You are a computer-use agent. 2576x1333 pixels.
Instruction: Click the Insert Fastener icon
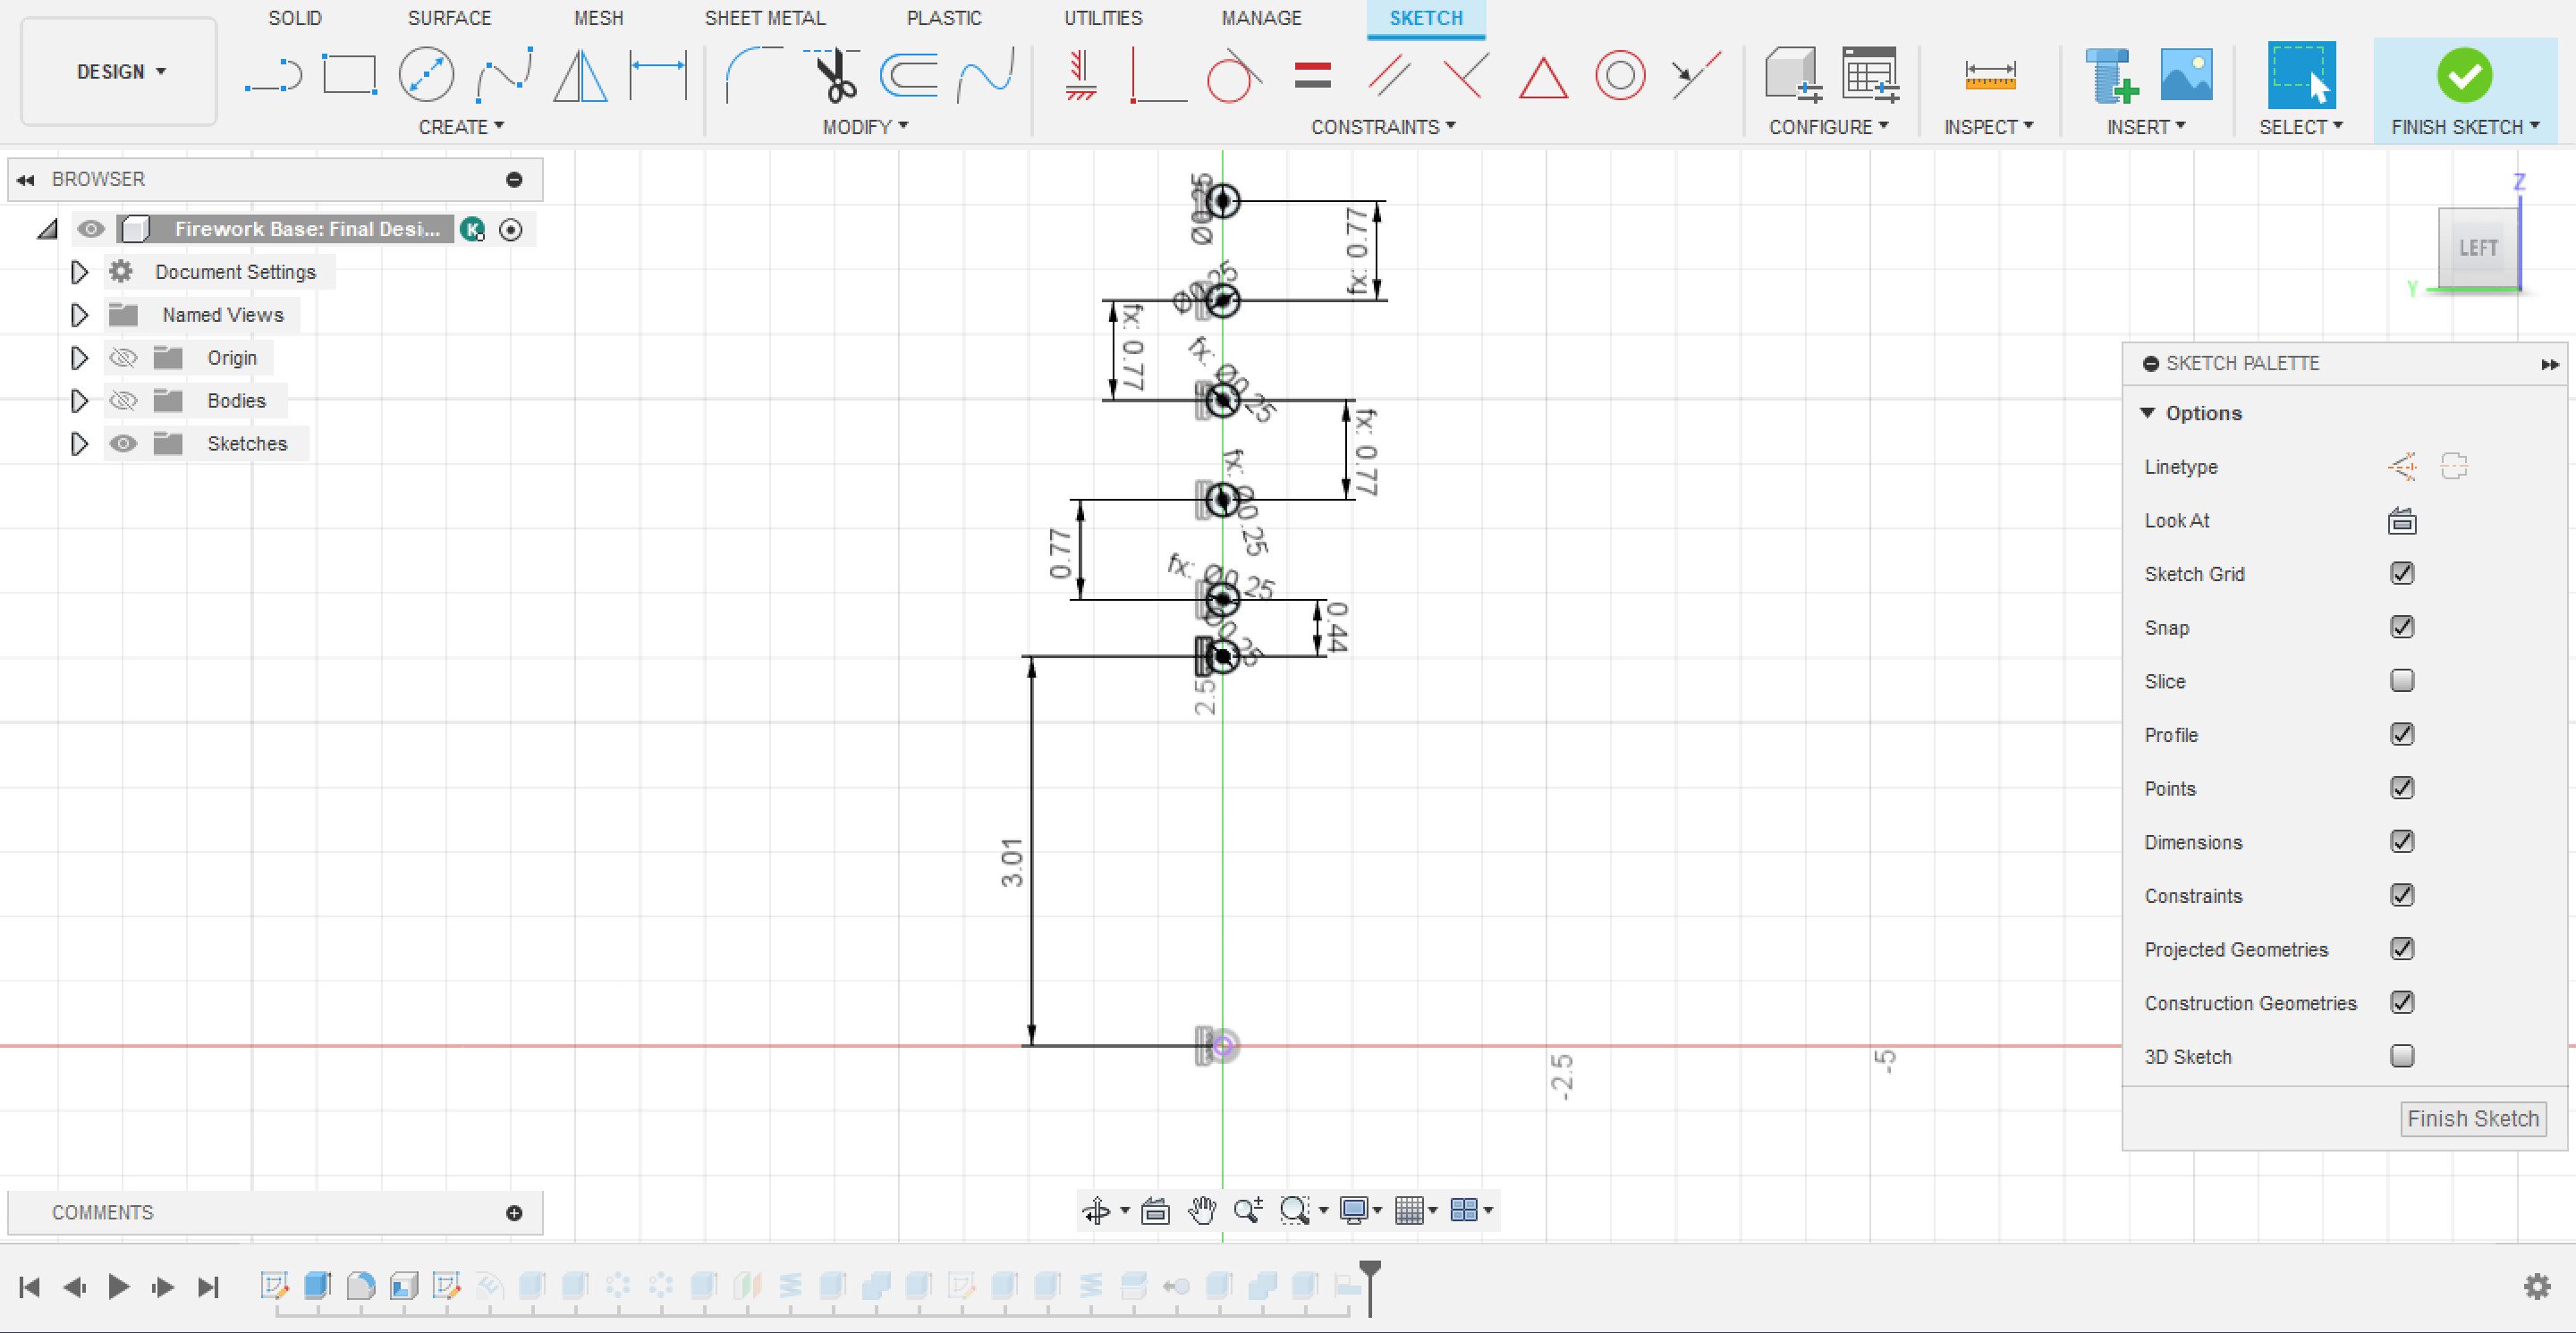coord(2111,76)
